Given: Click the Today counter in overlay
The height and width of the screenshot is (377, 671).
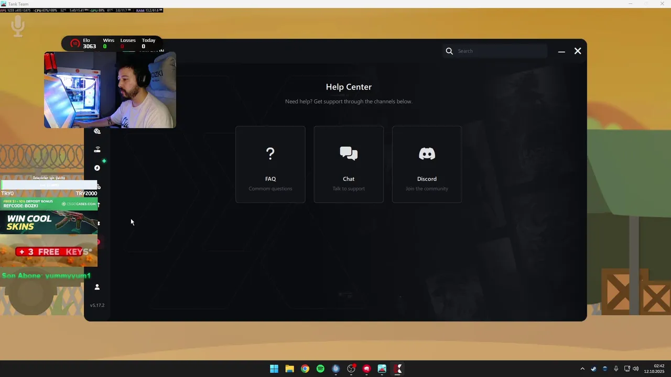Looking at the screenshot, I should (148, 43).
